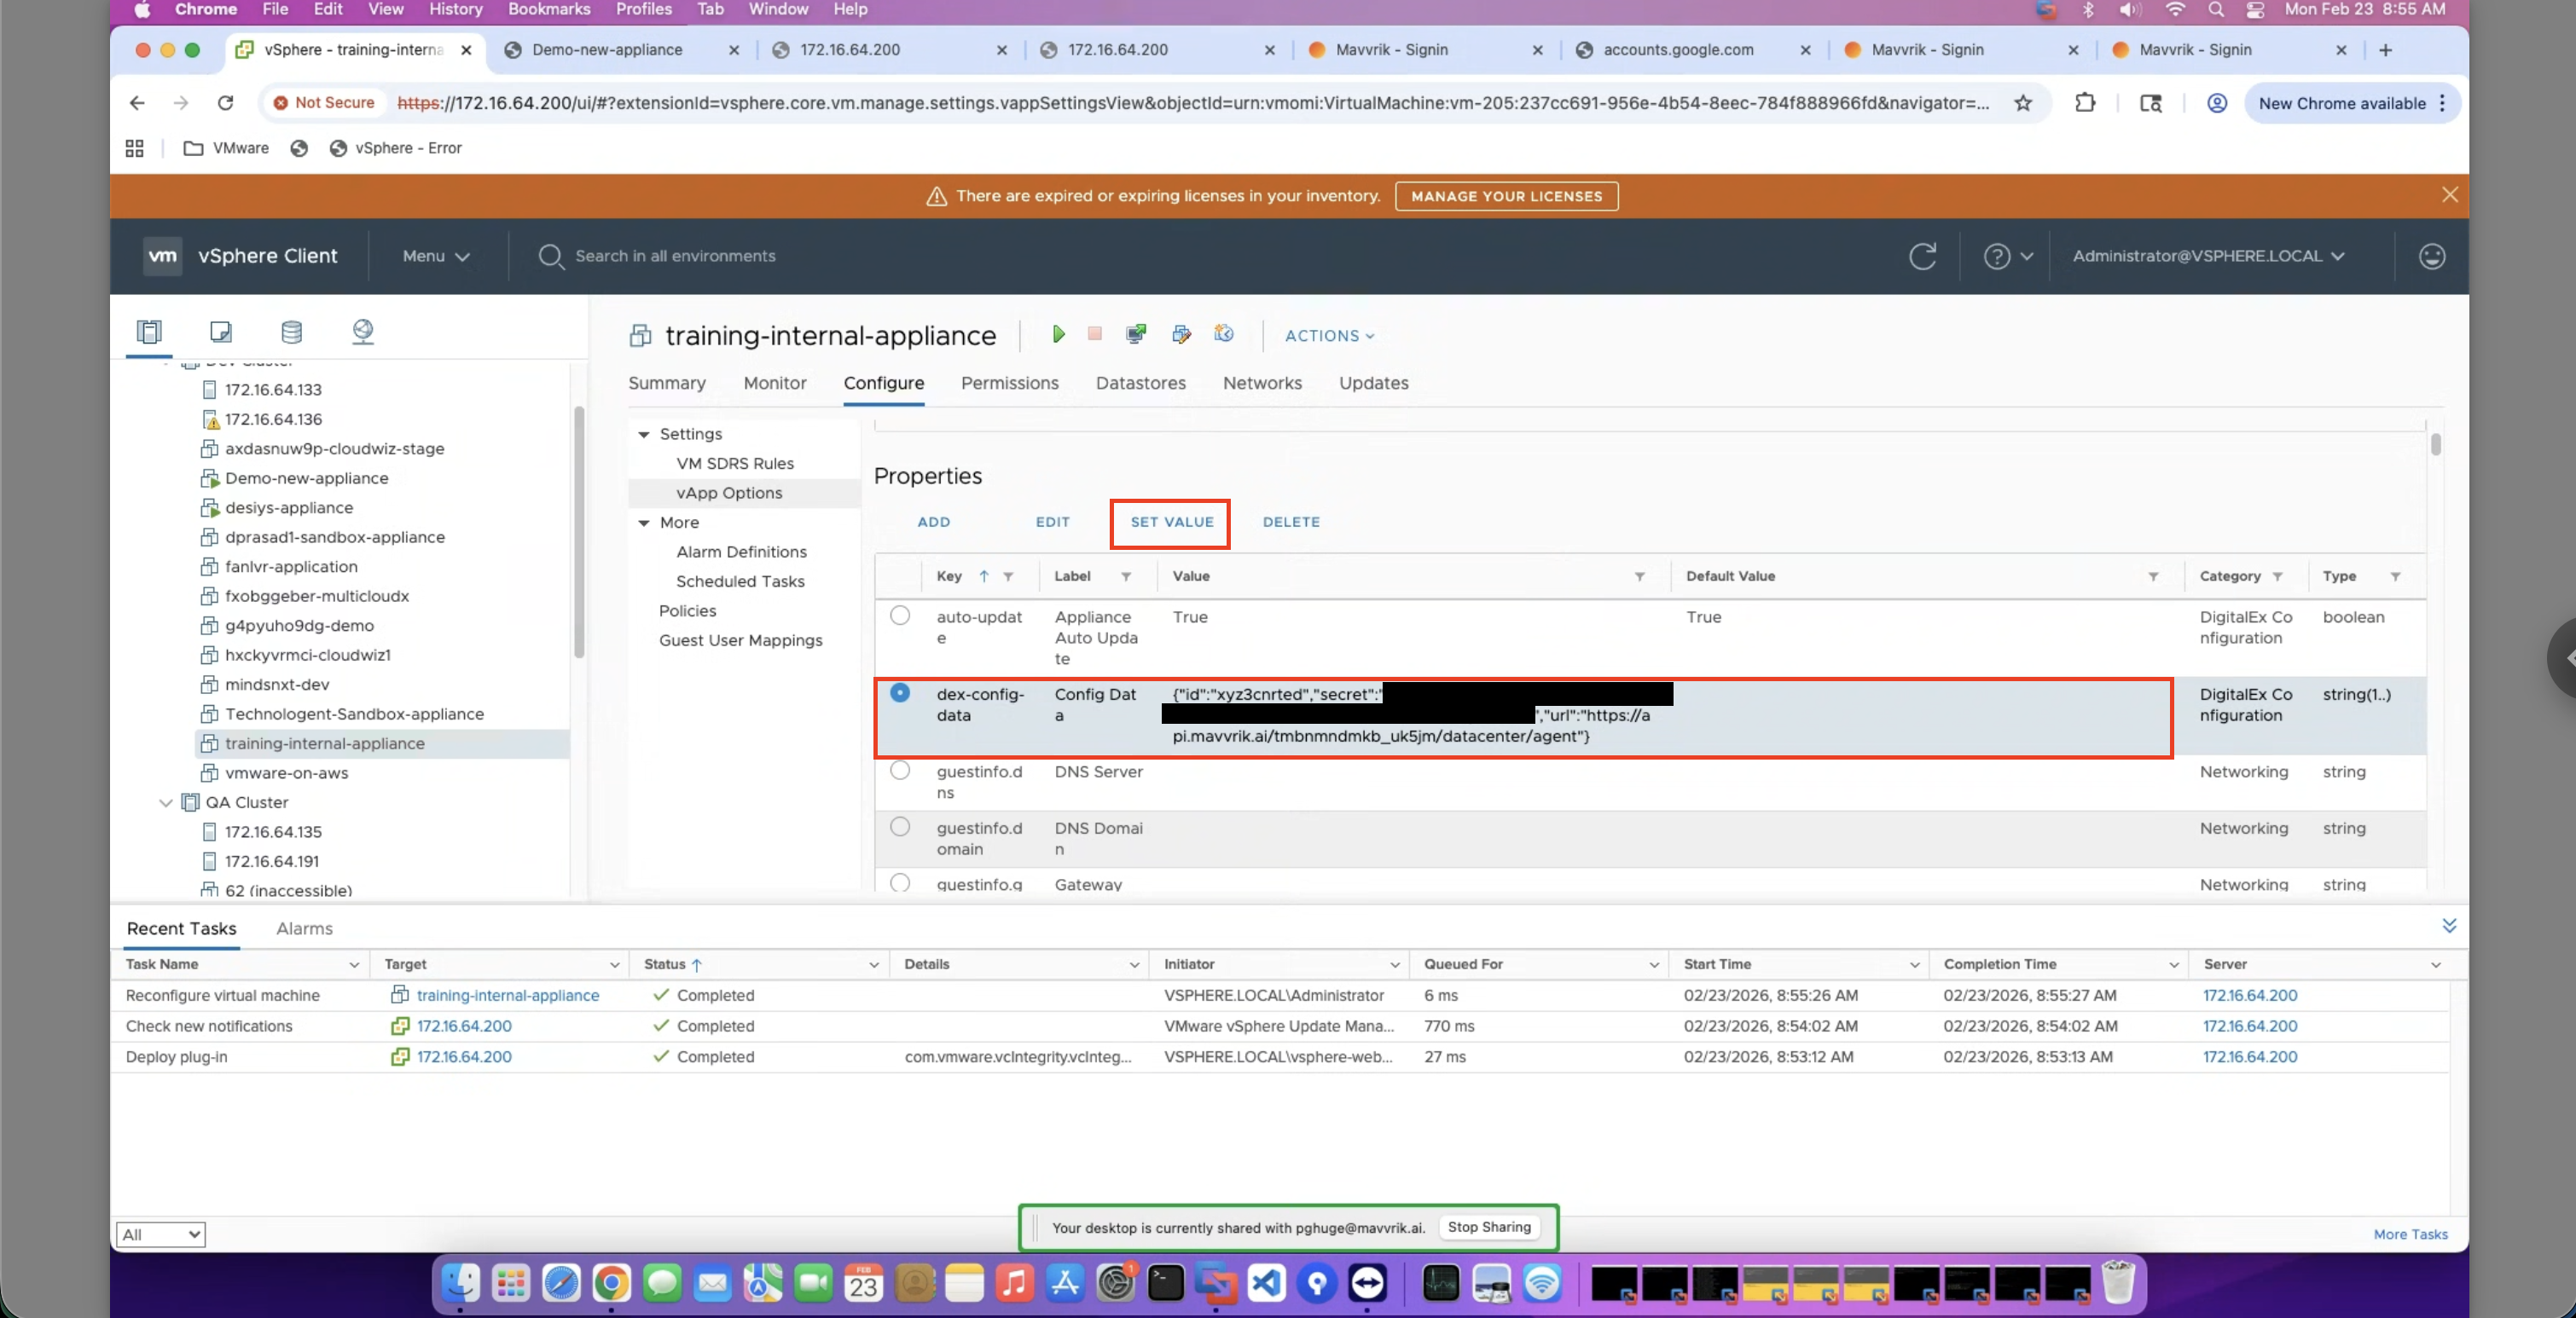
Task: Click MANAGE YOUR LICENSES button in banner
Action: pyautogui.click(x=1506, y=197)
